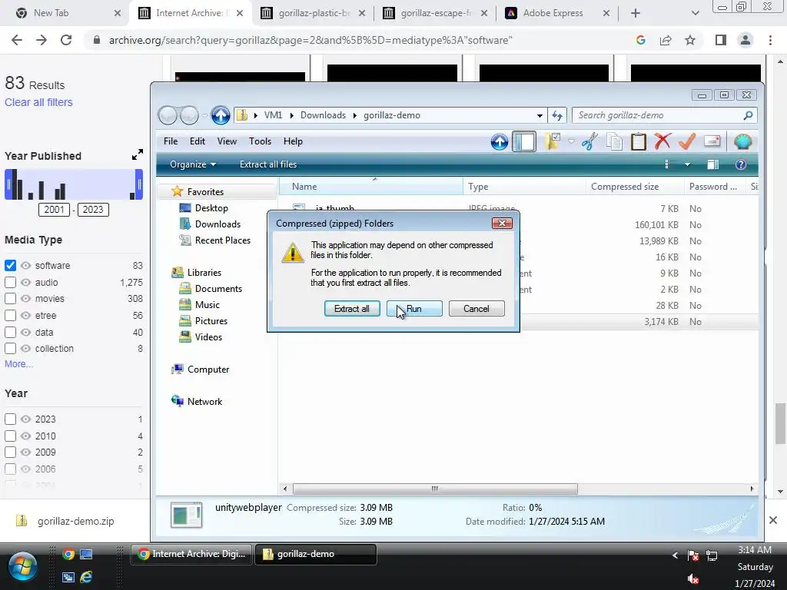Open Classic Shell settings shell icon
This screenshot has height=590, width=787.
(743, 142)
